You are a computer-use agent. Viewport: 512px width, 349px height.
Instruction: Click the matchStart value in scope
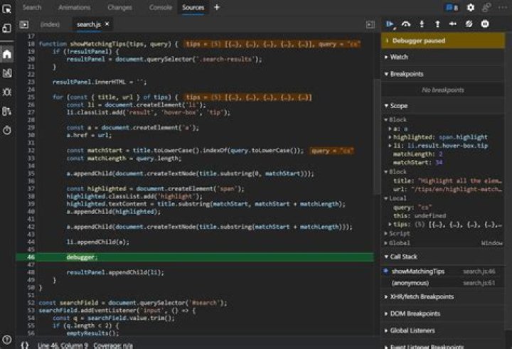pos(439,163)
